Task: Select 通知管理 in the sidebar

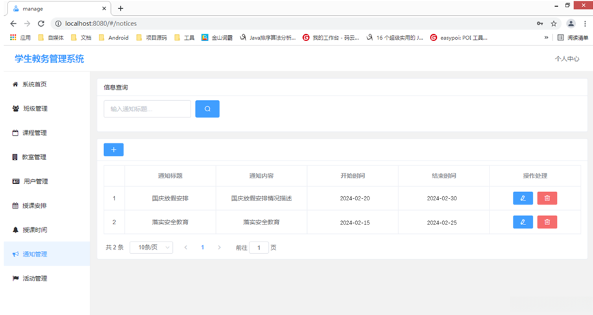Action: click(47, 254)
